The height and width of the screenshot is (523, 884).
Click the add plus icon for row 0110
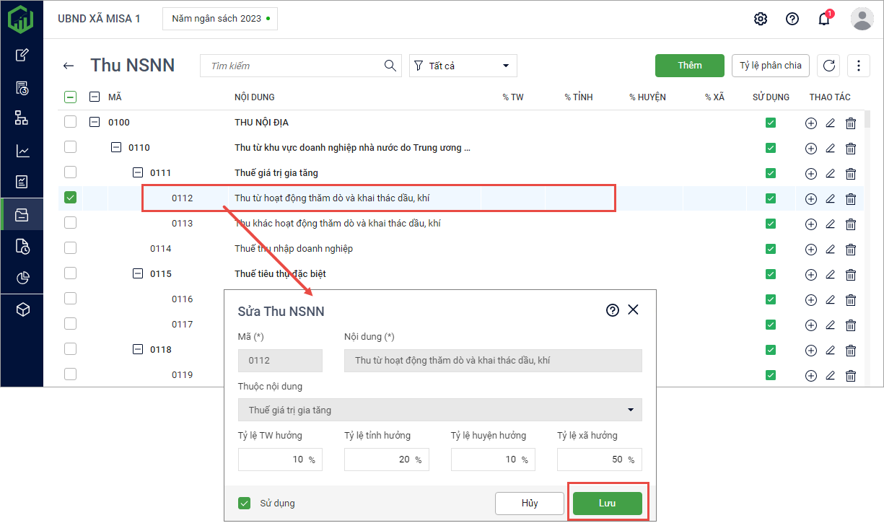810,149
